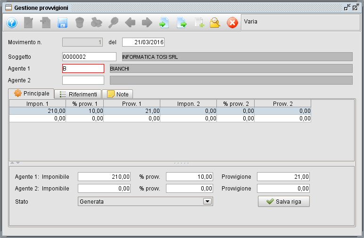
Task: Click the blue help question mark icon
Action: click(12, 23)
